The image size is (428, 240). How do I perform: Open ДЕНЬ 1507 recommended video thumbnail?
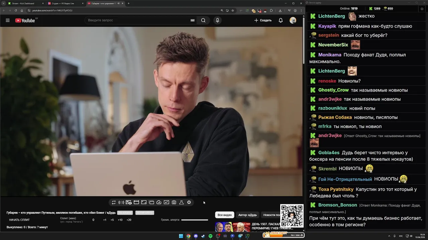click(x=232, y=227)
